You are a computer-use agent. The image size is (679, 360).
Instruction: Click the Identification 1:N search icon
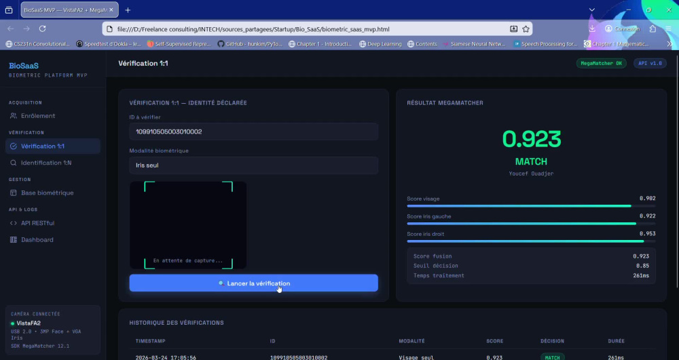pos(14,163)
